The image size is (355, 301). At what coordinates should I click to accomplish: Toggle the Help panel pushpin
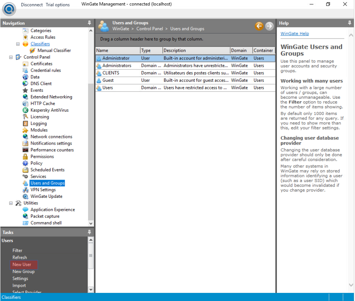350,23
